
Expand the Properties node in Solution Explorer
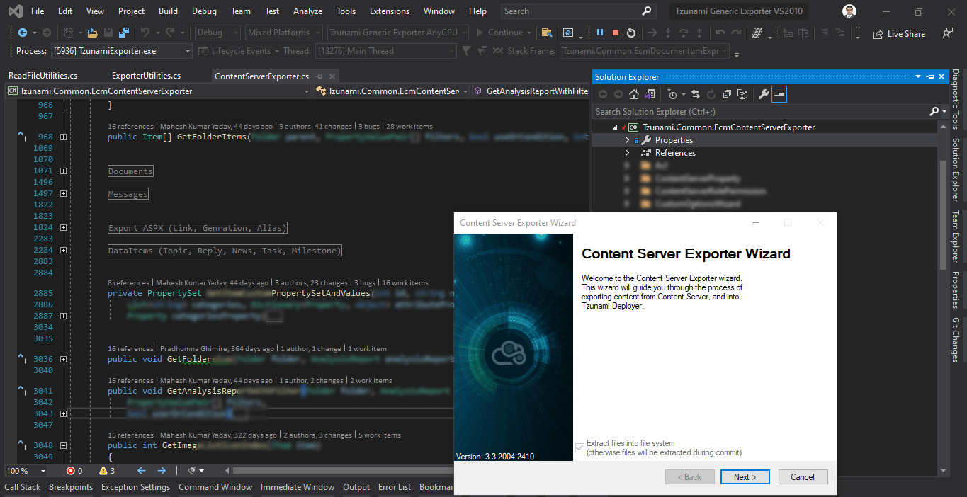(627, 140)
